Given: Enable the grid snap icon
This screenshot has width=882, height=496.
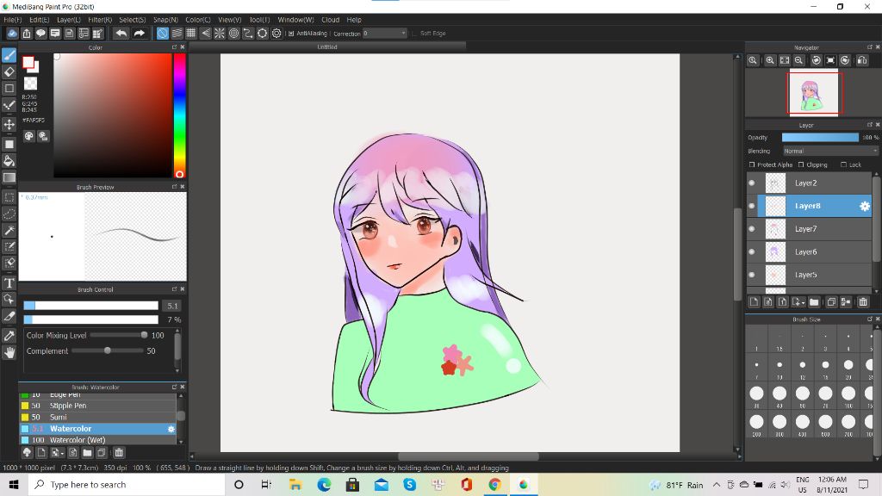Looking at the screenshot, I should (x=191, y=34).
